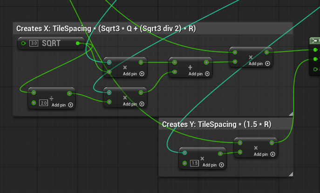Click the add node's upper input pin
320x193 pixels.
pyautogui.click(x=175, y=62)
